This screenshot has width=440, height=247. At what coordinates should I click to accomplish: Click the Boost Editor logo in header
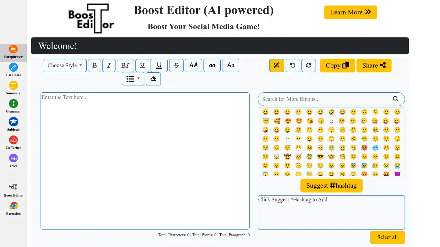click(91, 18)
